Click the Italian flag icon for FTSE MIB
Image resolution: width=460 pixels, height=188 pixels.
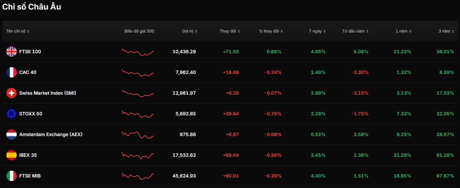12,176
